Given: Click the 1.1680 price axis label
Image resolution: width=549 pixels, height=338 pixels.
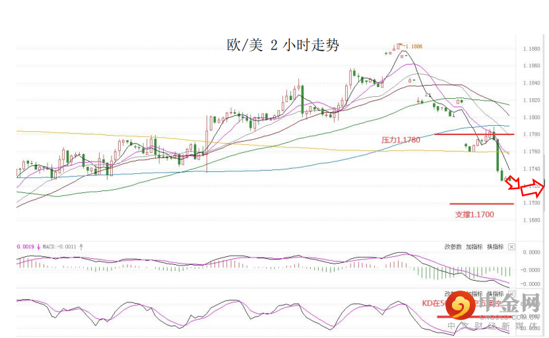Looking at the screenshot, I should click(x=531, y=220).
